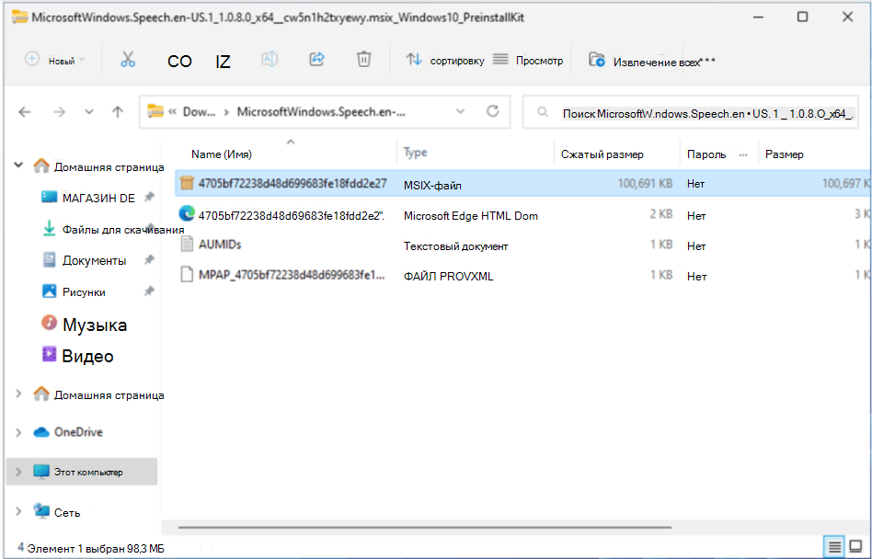Cut with the scissors icon
This screenshot has height=559, width=872.
click(128, 60)
